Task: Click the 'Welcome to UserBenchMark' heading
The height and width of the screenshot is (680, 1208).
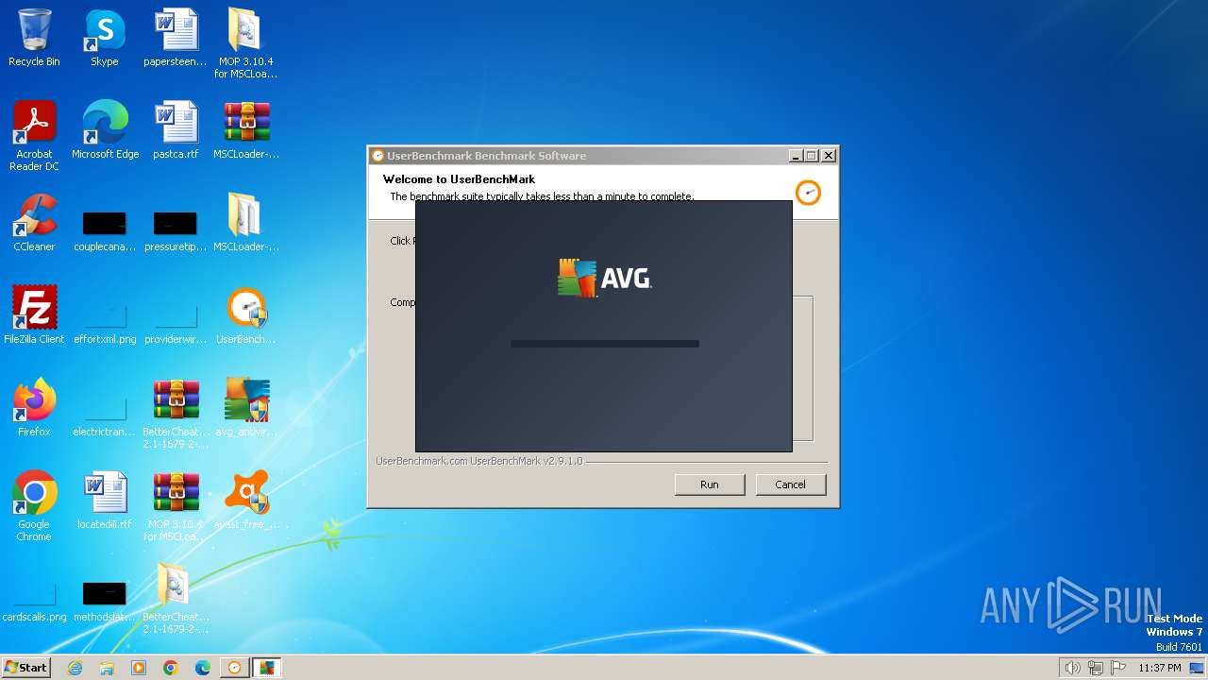Action: [x=459, y=179]
